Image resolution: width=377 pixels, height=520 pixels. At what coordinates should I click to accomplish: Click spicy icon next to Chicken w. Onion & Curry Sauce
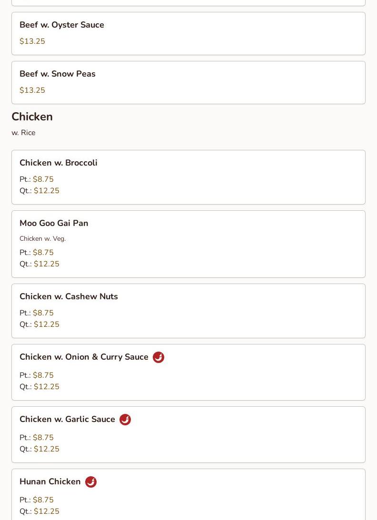click(159, 357)
